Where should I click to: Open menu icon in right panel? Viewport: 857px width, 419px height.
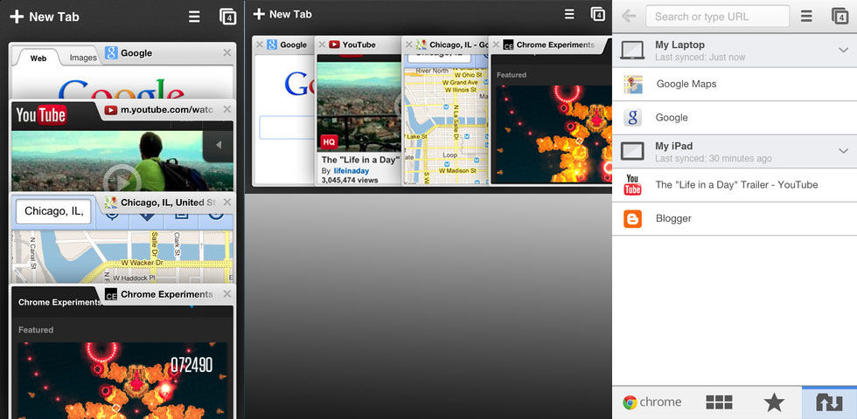806,17
